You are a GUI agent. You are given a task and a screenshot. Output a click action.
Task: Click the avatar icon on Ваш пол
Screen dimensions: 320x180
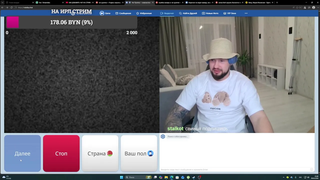(x=150, y=153)
